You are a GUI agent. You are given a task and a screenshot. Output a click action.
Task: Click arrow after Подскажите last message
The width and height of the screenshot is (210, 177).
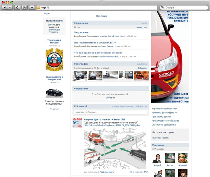[x=135, y=36]
